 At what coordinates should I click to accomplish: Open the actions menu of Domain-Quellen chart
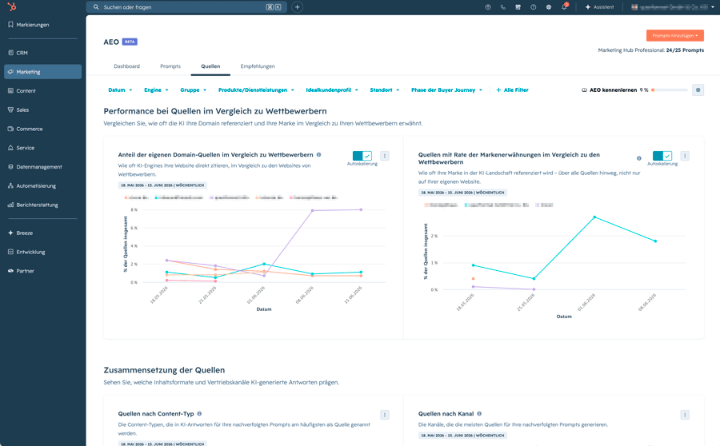click(385, 156)
